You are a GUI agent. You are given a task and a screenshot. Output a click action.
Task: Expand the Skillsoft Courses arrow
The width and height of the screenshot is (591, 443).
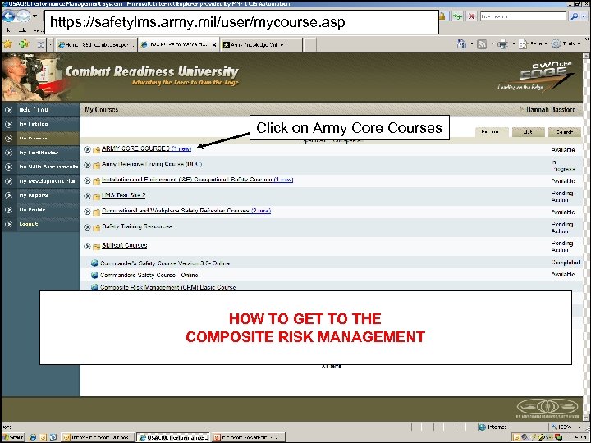(87, 246)
